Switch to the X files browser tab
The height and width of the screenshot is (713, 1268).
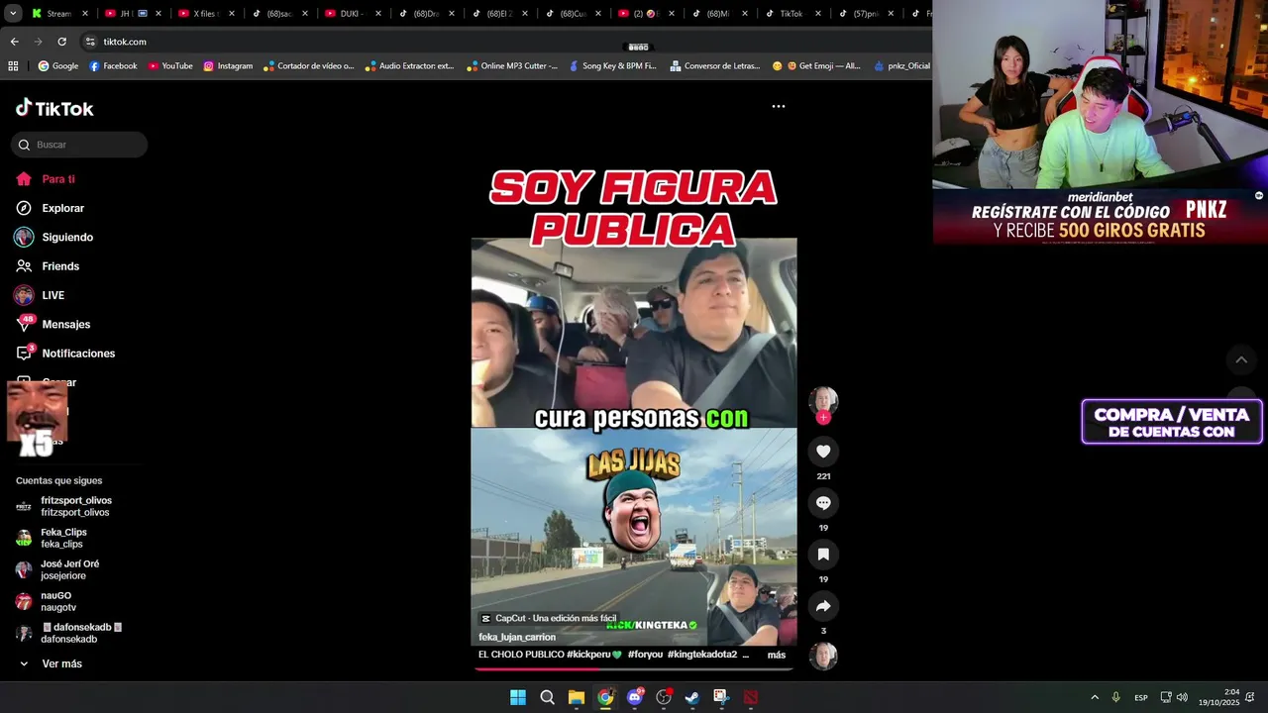pyautogui.click(x=205, y=14)
